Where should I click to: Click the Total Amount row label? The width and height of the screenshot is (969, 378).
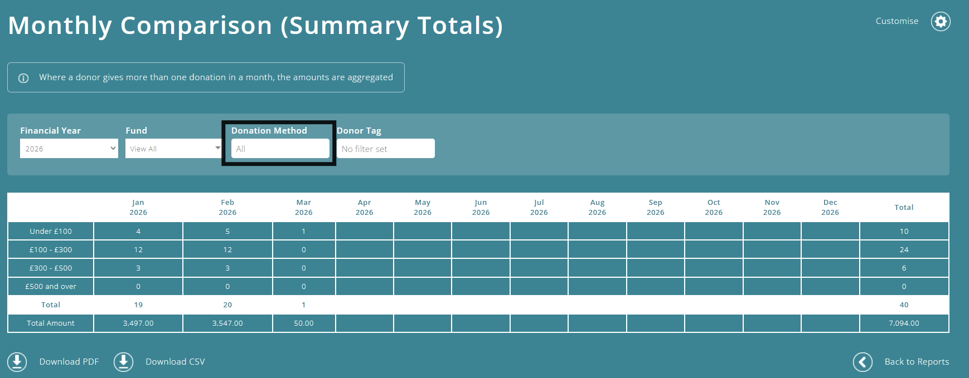coord(51,323)
